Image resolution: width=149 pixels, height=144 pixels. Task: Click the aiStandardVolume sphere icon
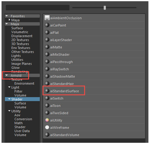click(47, 135)
